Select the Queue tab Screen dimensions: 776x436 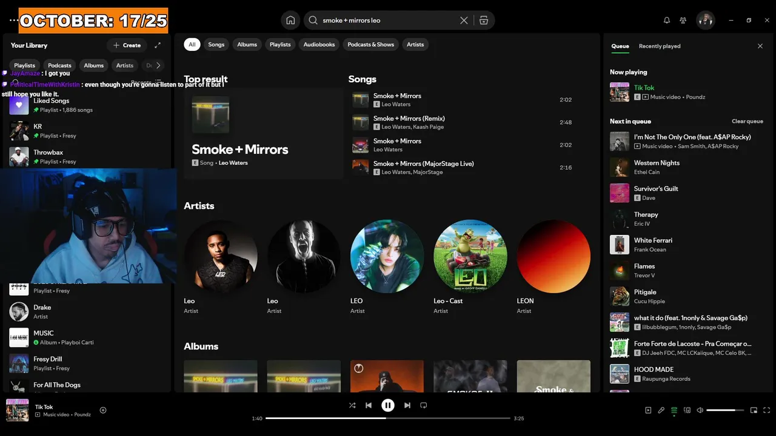(x=620, y=46)
